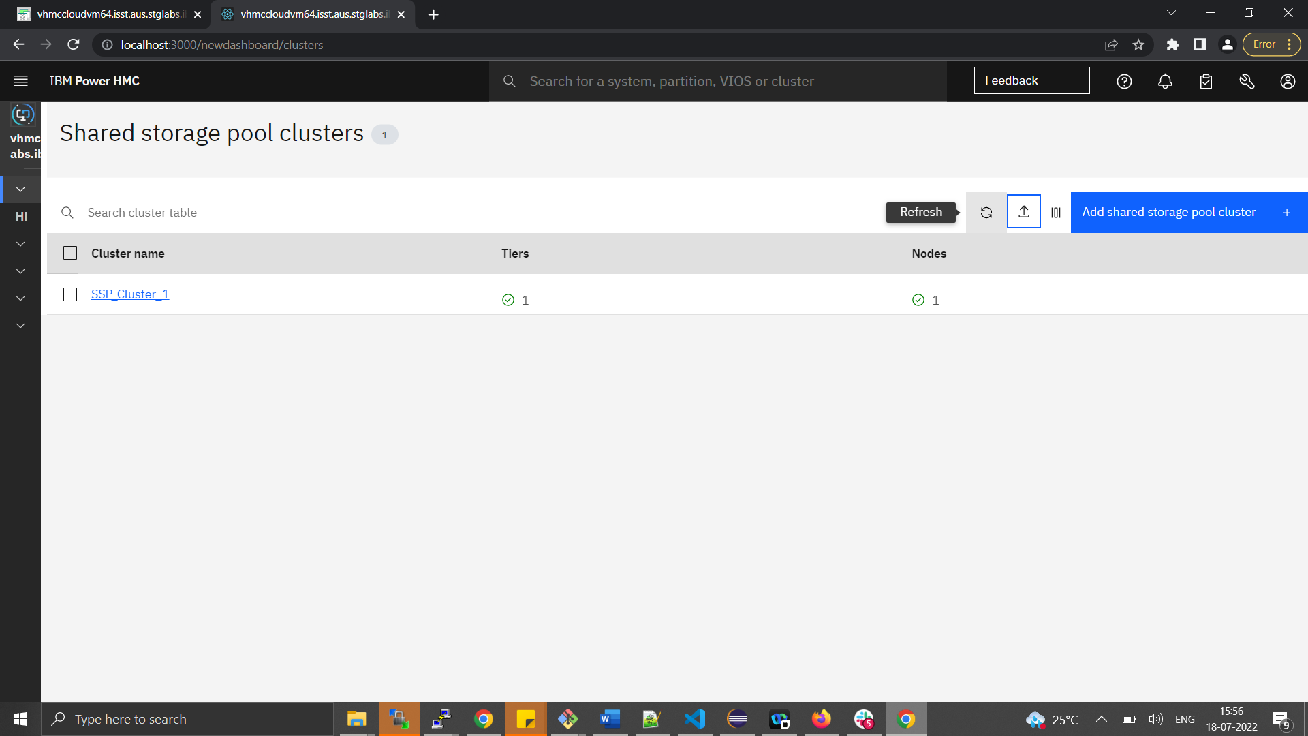This screenshot has width=1308, height=736.
Task: Bookmark this page with the star icon
Action: (x=1138, y=44)
